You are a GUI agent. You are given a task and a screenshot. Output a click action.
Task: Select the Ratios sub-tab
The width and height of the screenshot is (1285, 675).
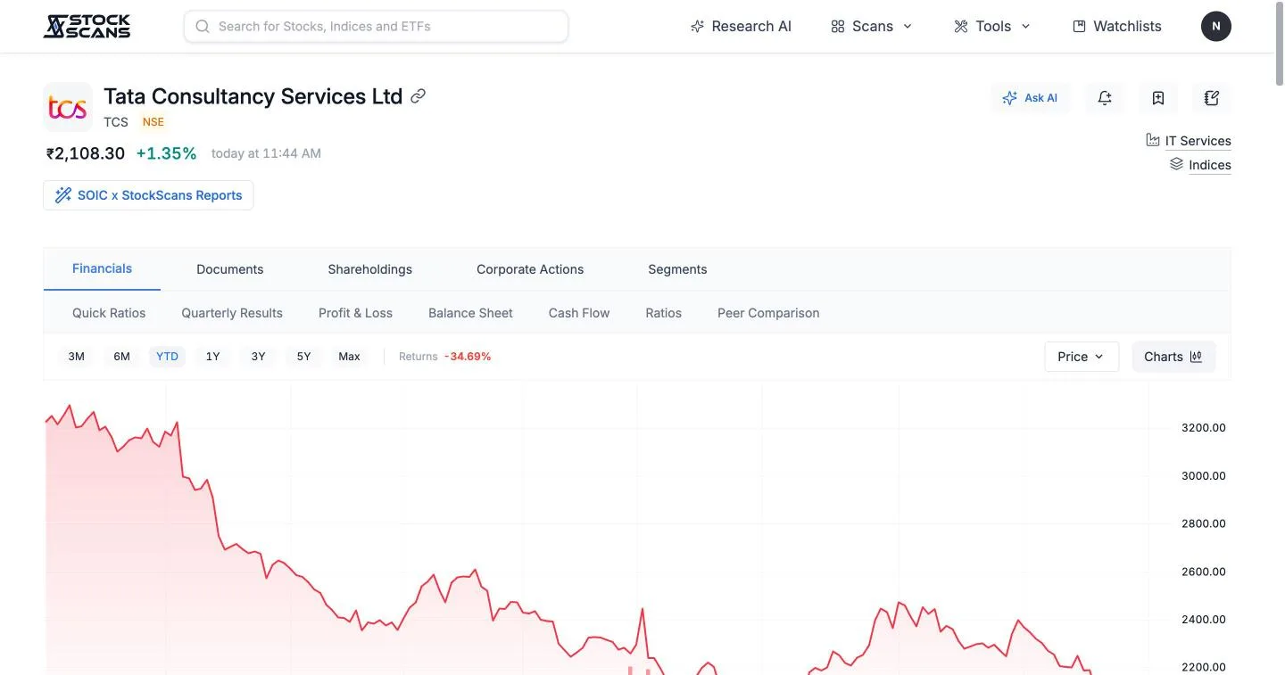[663, 313]
